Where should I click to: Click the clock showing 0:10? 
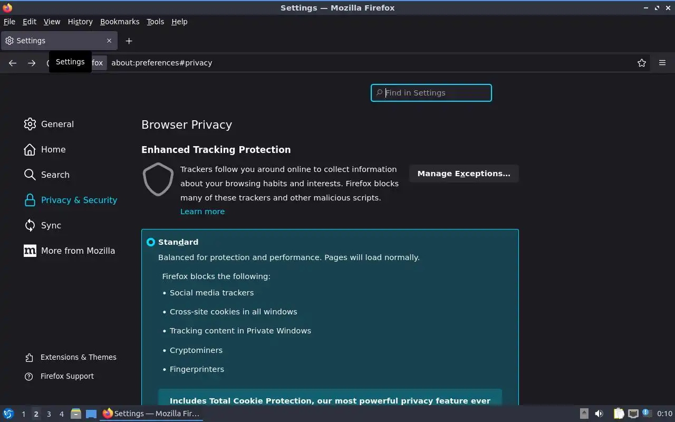point(664,414)
